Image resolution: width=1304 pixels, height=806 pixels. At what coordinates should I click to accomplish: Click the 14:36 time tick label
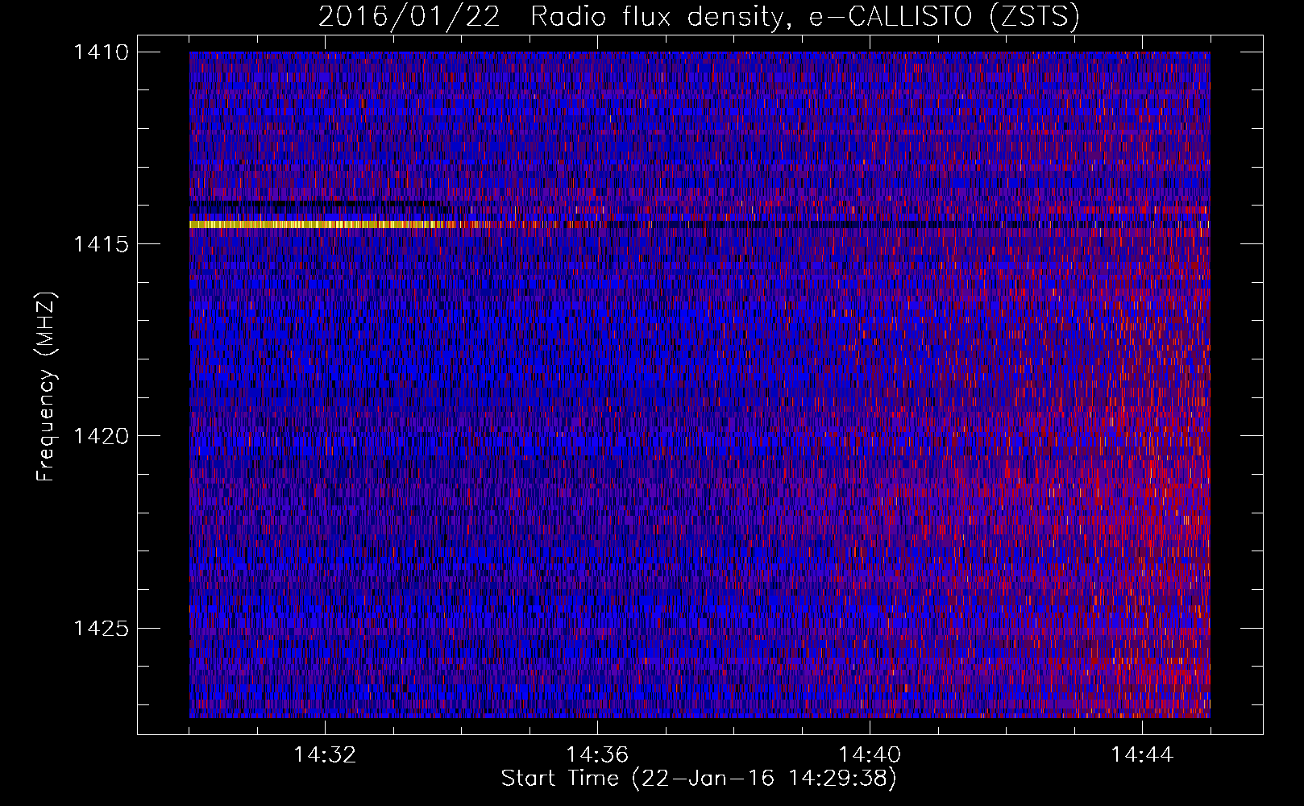pos(597,755)
